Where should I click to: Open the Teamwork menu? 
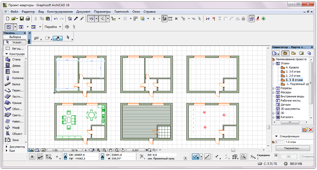coord(122,12)
